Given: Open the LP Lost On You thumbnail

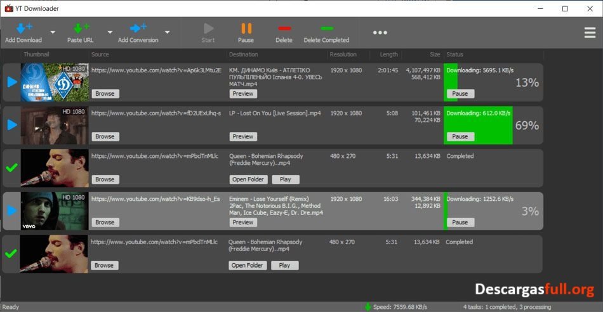Looking at the screenshot, I should (55, 126).
